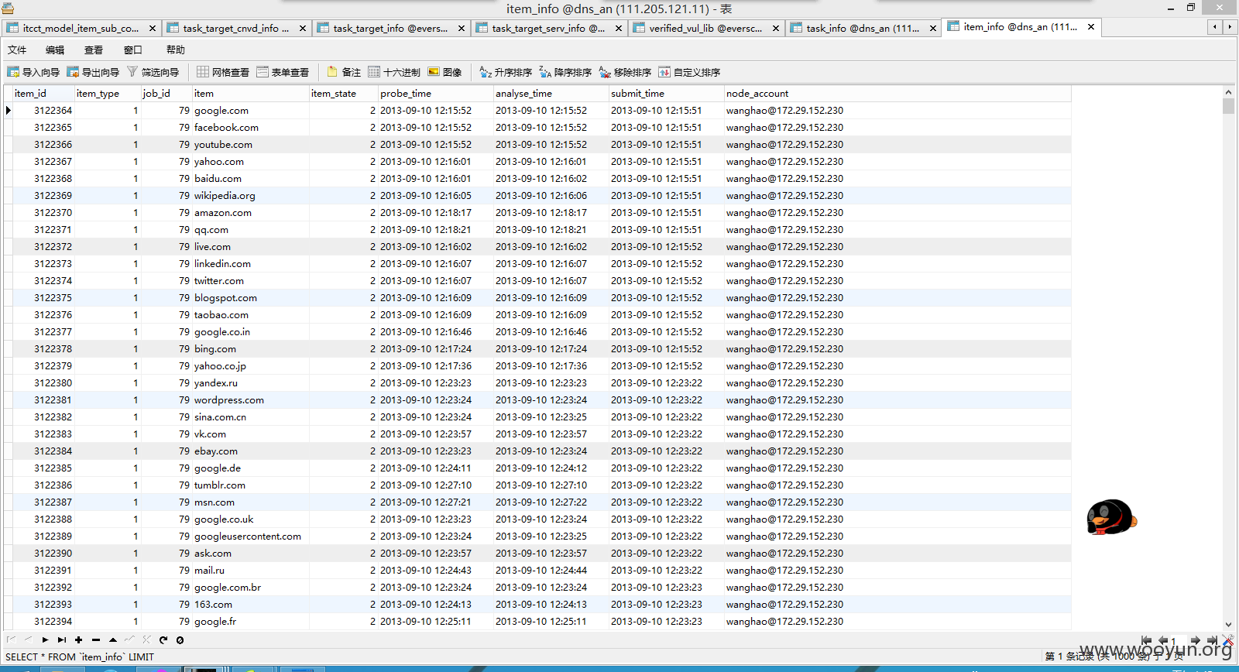Image resolution: width=1239 pixels, height=672 pixels.
Task: Open the 帮助 menu
Action: pyautogui.click(x=176, y=50)
